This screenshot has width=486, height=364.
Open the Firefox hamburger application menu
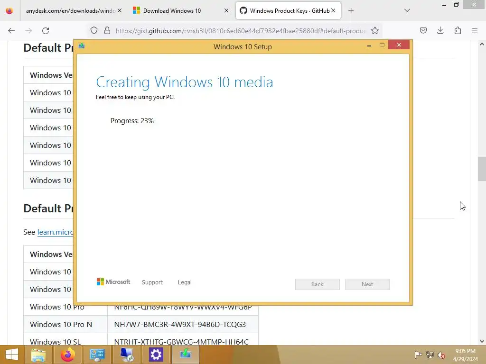[475, 31]
